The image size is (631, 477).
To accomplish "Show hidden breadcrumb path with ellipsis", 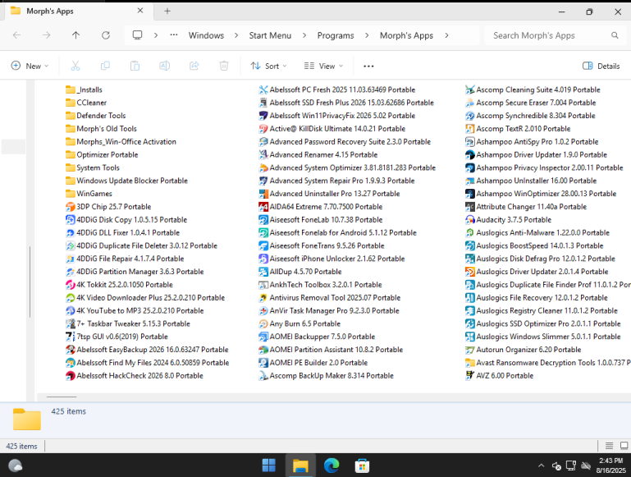I will pos(174,35).
